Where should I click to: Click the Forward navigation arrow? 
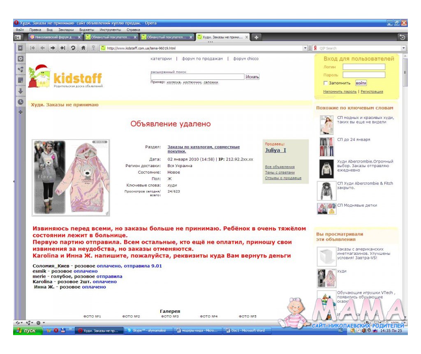pos(53,48)
